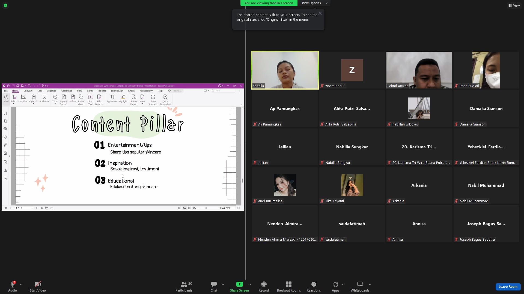
Task: Adjust the Foxit zoom slider
Action: pos(206,208)
